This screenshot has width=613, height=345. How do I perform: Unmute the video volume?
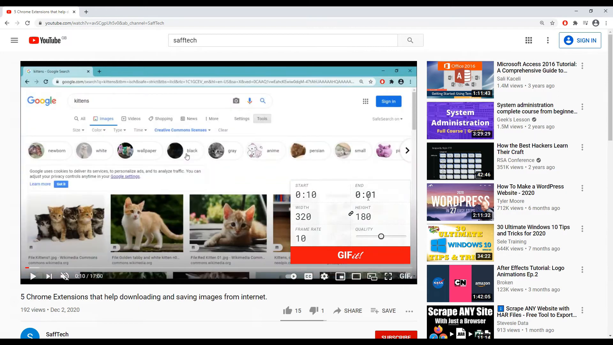tap(65, 276)
